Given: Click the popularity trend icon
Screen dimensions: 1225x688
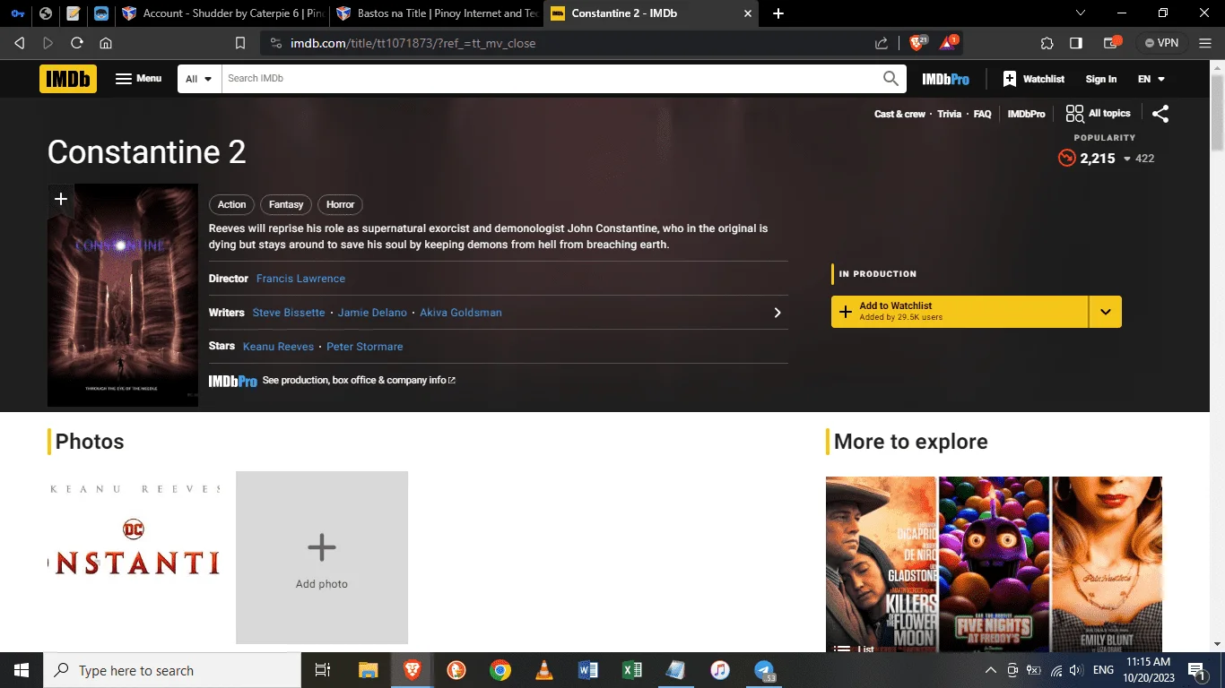Looking at the screenshot, I should click(x=1066, y=159).
